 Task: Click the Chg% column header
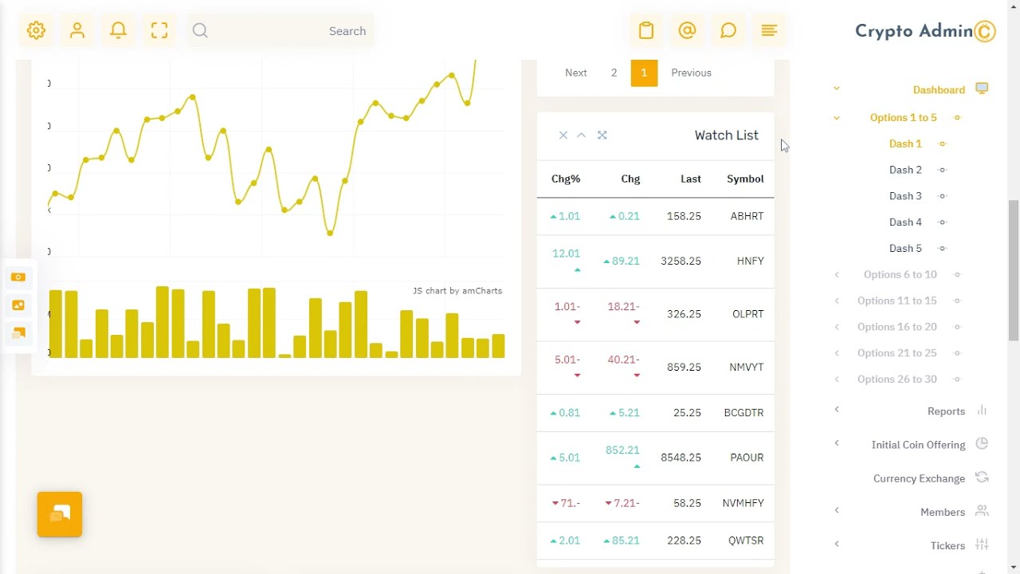pyautogui.click(x=566, y=179)
